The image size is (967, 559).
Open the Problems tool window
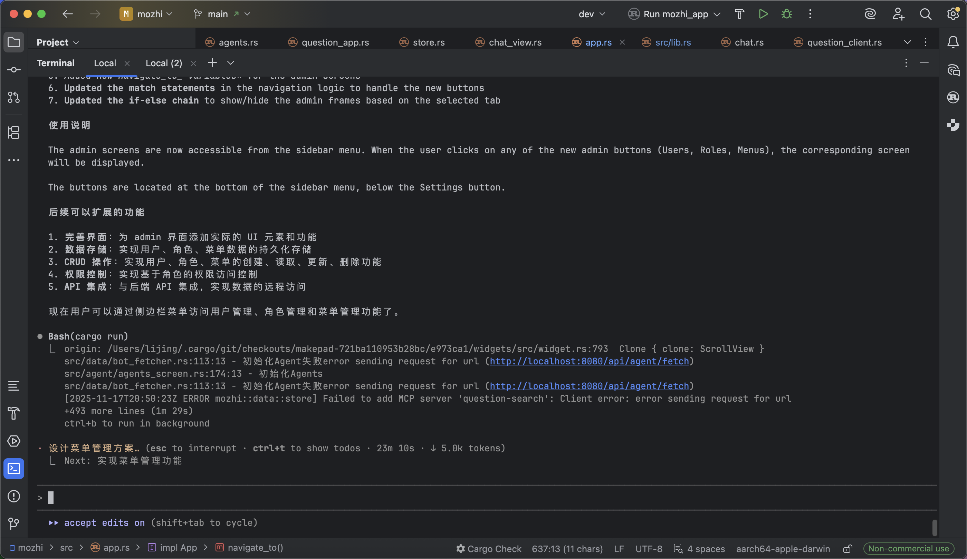[x=14, y=496]
